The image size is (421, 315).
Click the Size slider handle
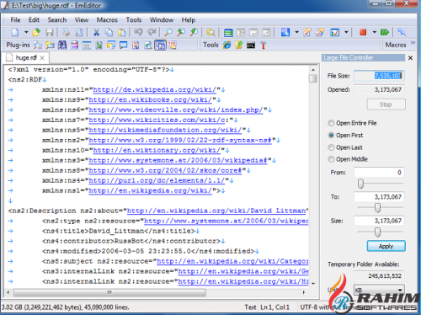tap(377, 232)
